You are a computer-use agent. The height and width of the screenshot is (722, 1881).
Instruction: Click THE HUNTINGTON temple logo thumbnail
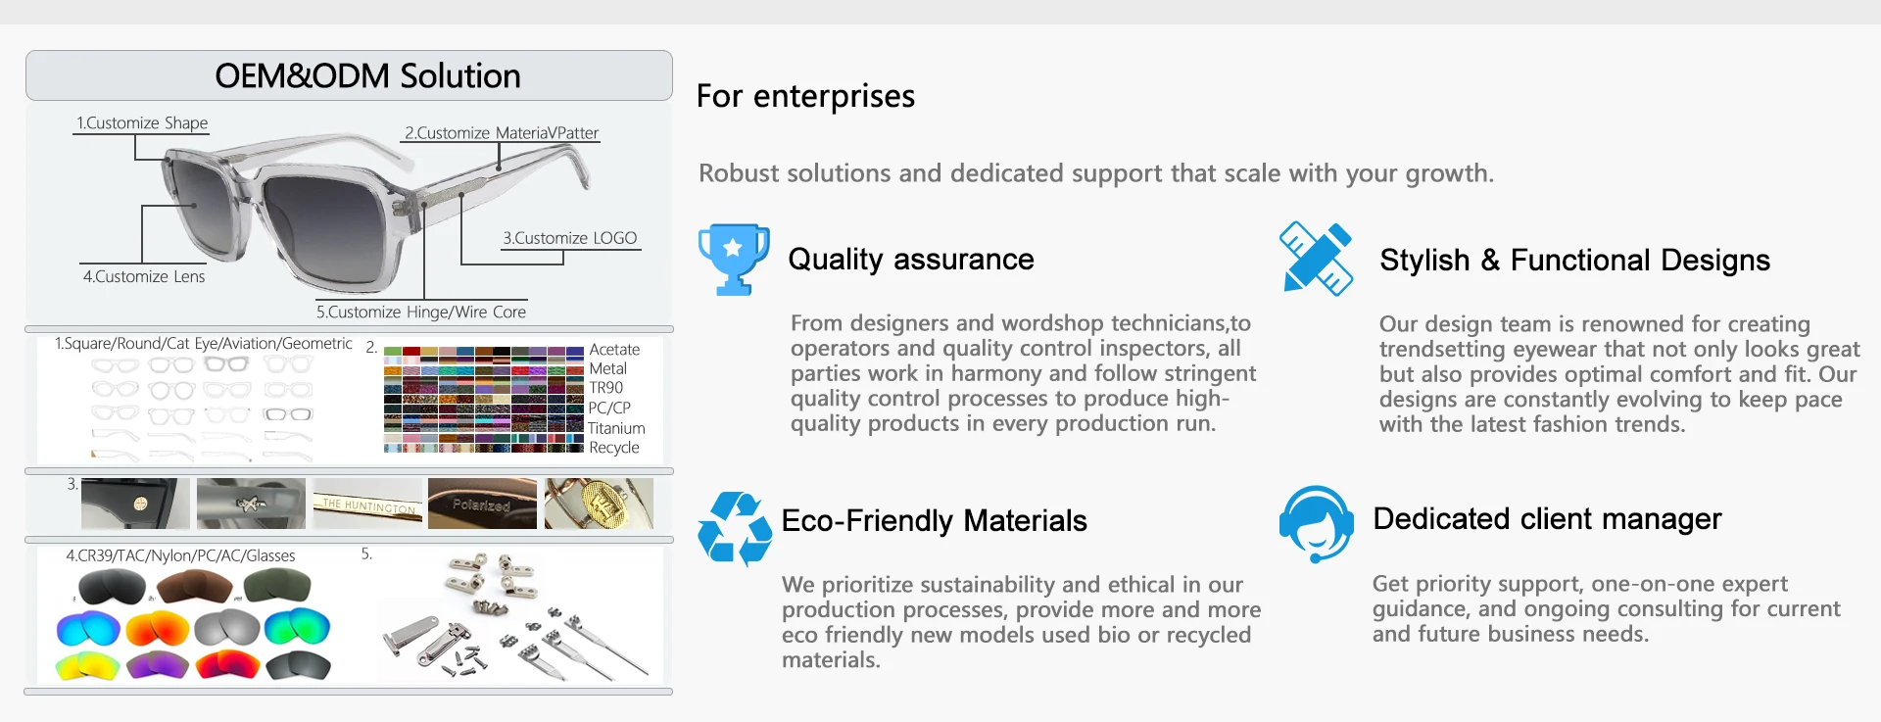click(x=367, y=504)
